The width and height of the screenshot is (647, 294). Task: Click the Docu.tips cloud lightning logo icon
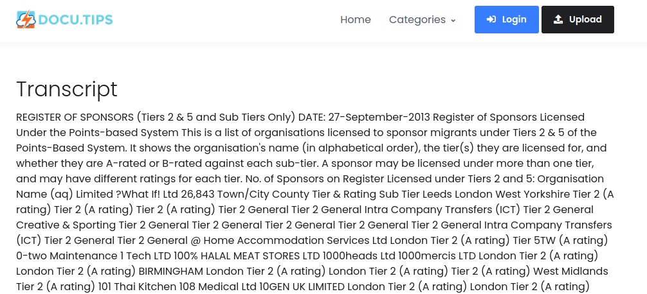(26, 19)
